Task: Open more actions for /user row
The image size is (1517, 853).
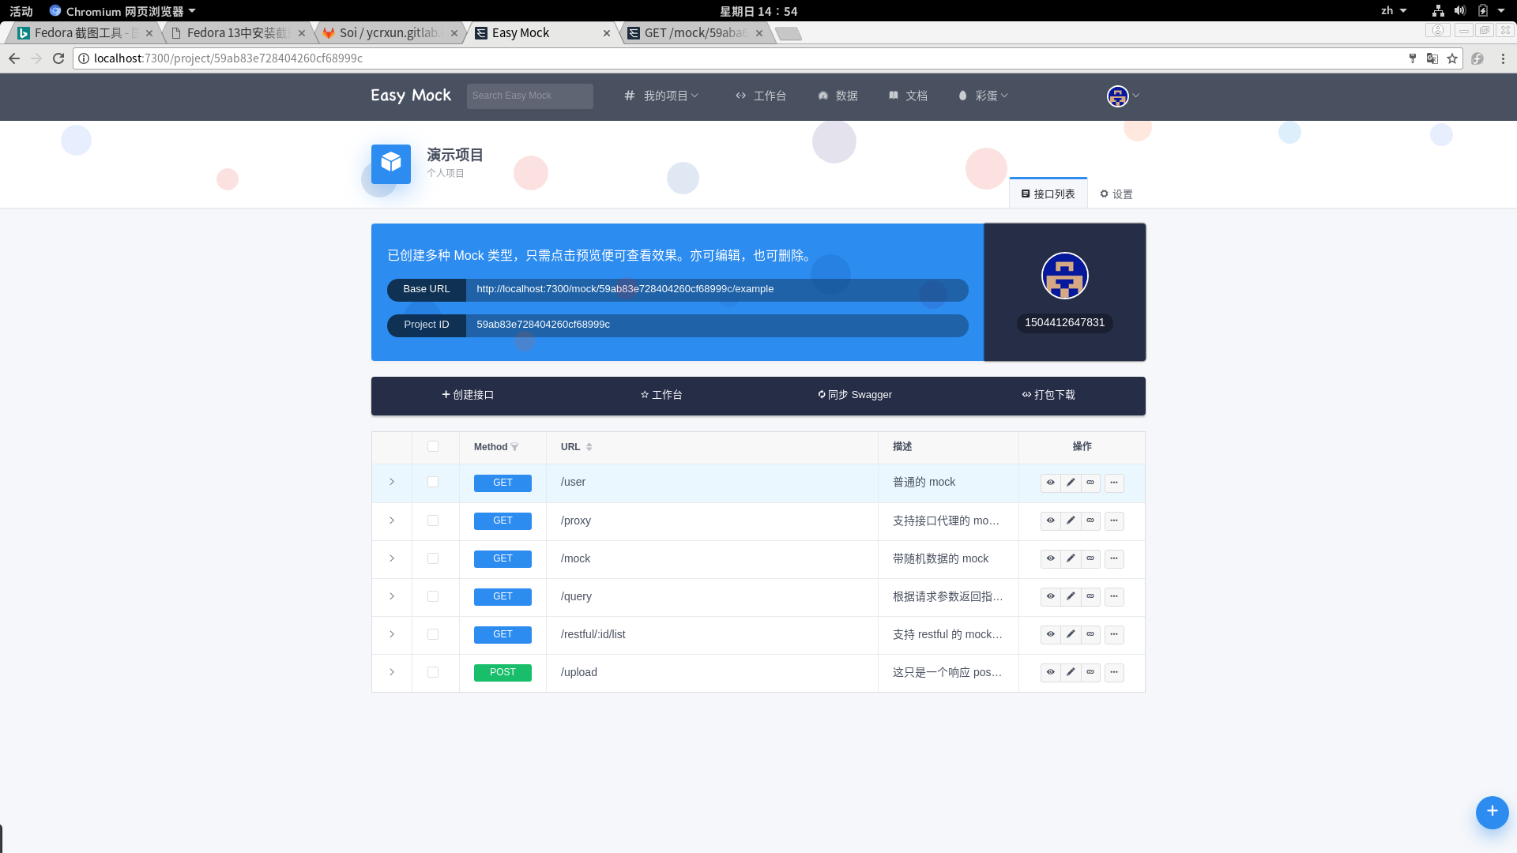Action: (1114, 483)
